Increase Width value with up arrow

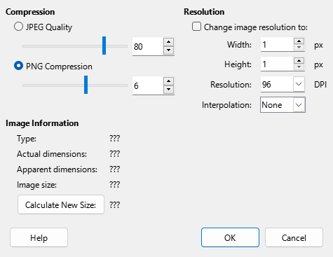click(299, 41)
